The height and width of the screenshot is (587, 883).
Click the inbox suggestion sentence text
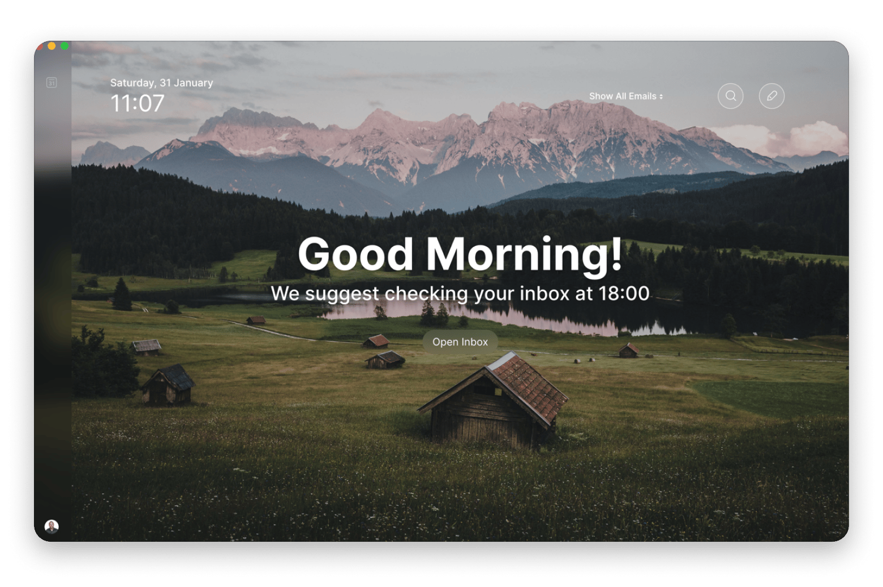(x=461, y=293)
